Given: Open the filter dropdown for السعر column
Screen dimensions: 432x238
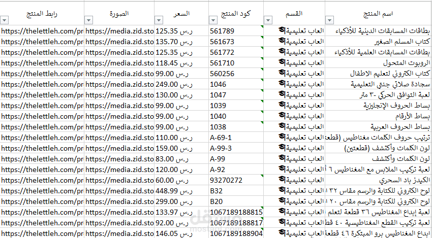Looking at the screenshot, I should (159, 20).
